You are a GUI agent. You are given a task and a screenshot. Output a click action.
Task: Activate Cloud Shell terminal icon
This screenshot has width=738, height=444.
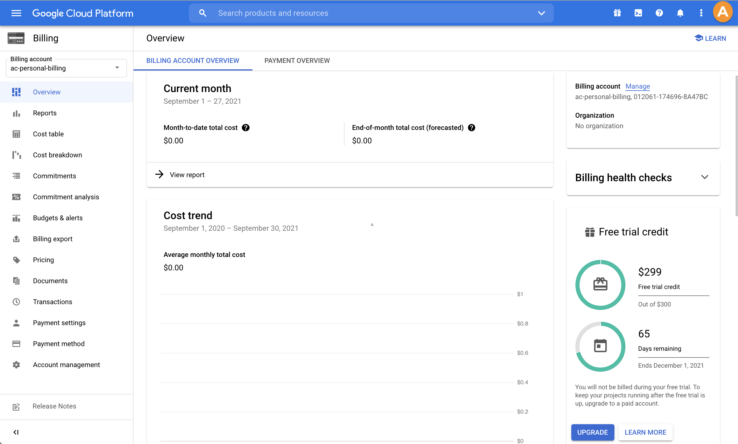click(638, 13)
